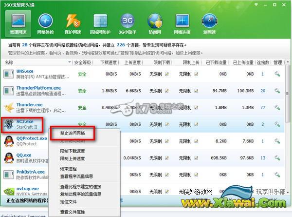
Task: Sort by the 已下载流量 column header
Action: [216, 62]
